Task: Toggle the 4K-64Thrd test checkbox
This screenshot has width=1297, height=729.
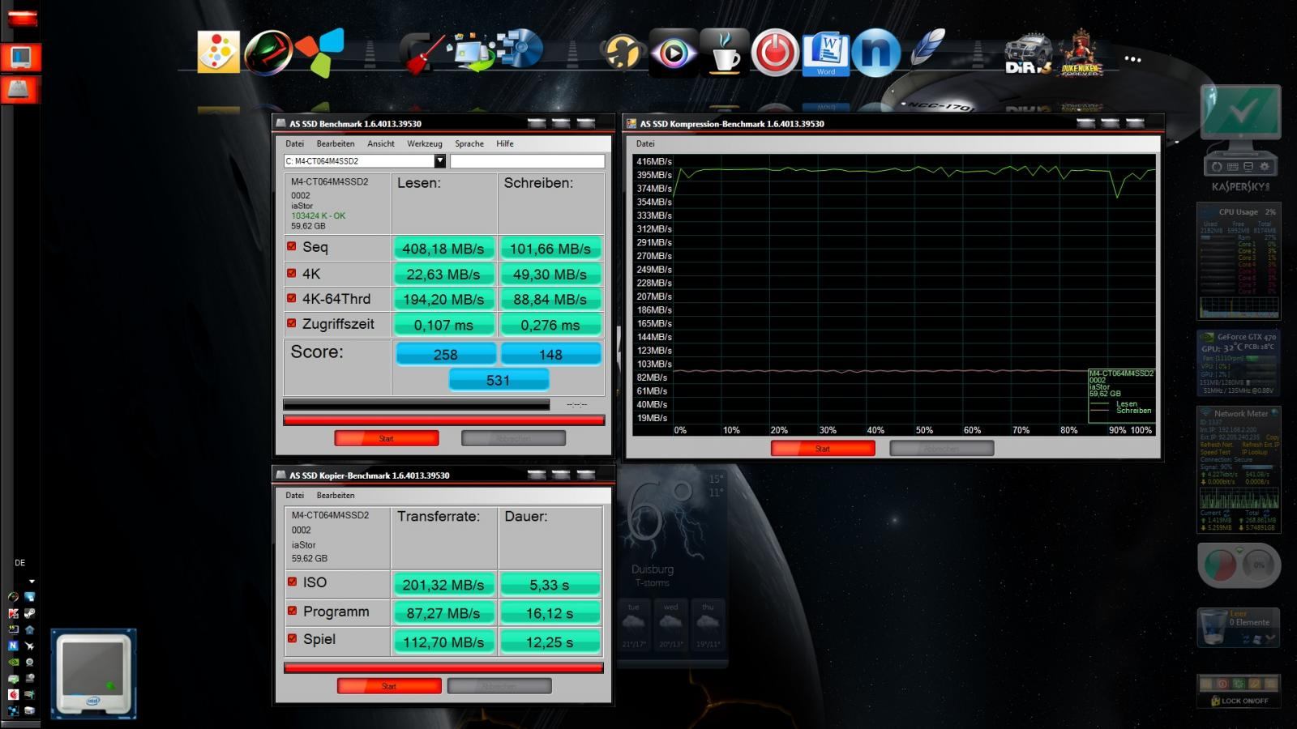Action: point(292,298)
